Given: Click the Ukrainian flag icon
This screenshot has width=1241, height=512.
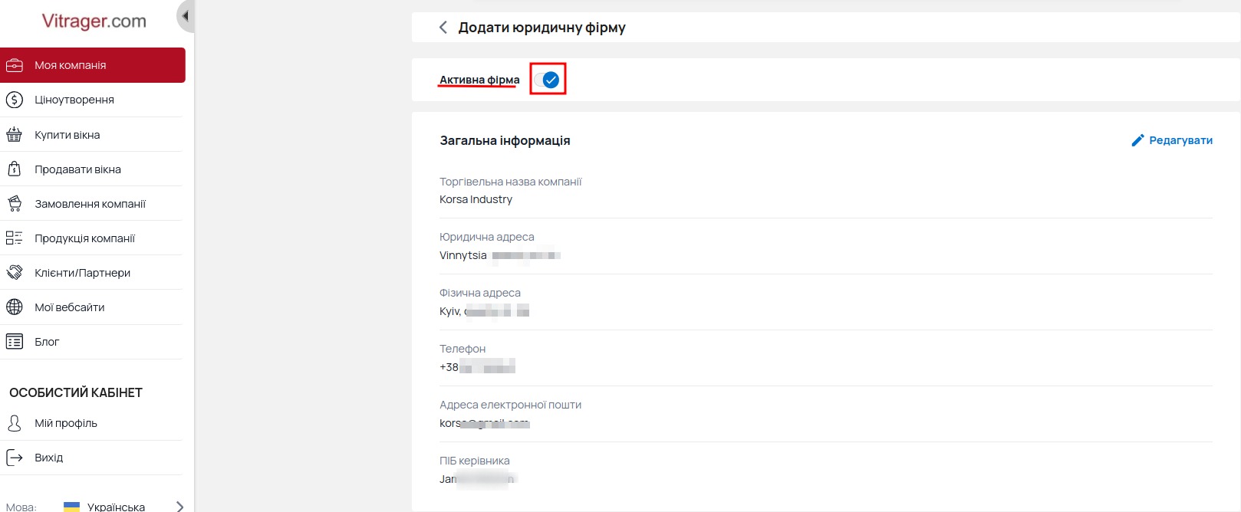Looking at the screenshot, I should pyautogui.click(x=71, y=507).
